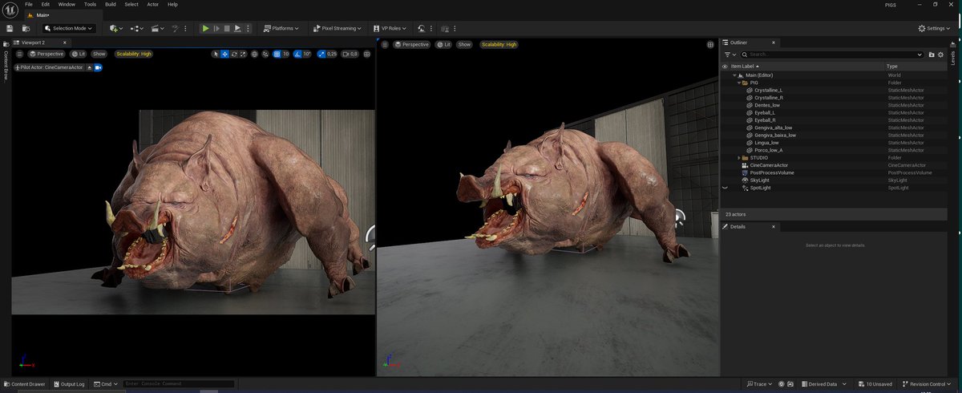Click Scalability: High warning in Viewport 2
Screen dimensions: 962x393
tap(134, 54)
